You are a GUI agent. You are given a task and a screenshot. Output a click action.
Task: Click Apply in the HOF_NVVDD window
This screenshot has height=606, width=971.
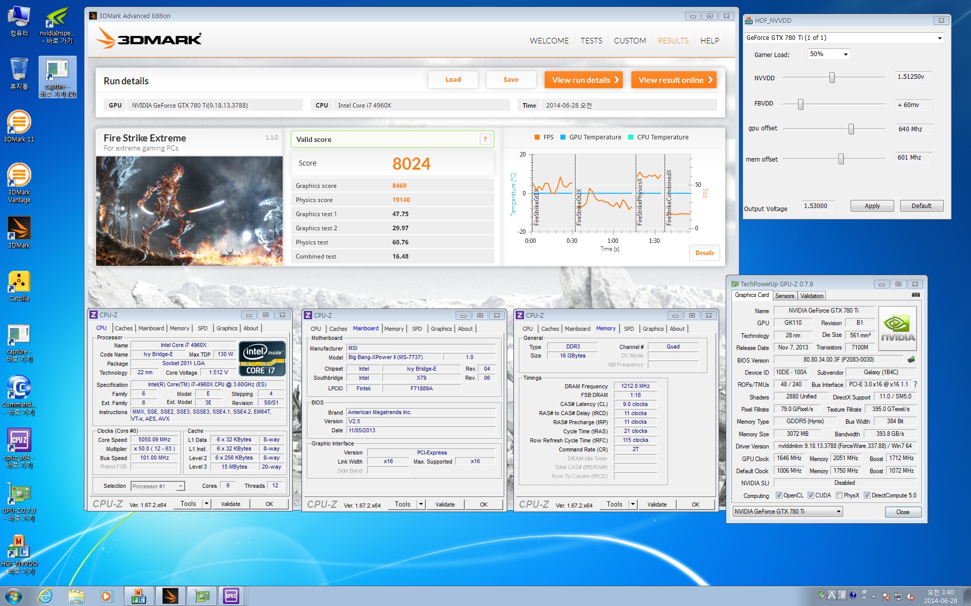872,206
